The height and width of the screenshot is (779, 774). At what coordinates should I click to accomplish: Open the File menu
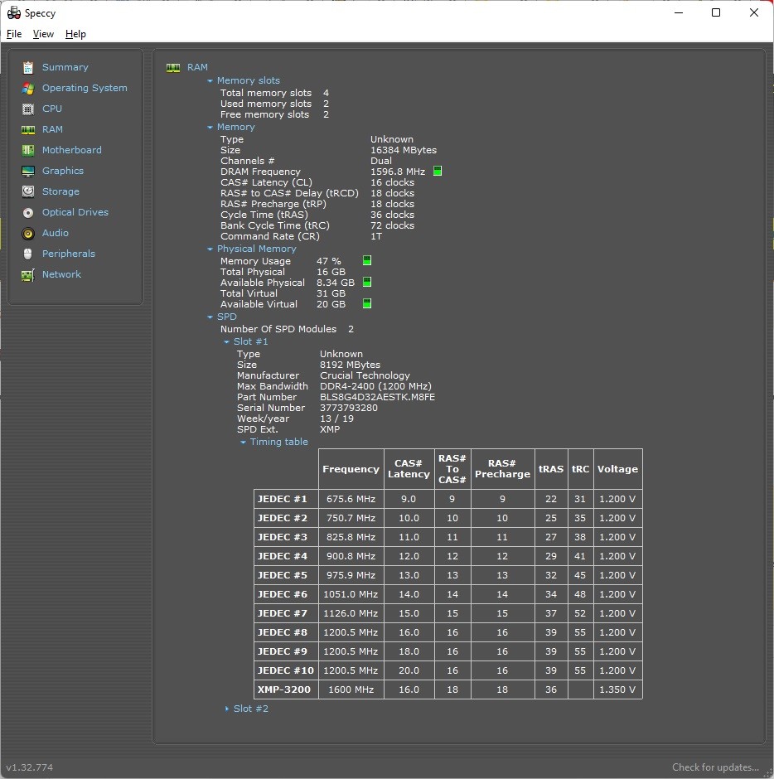[x=14, y=34]
